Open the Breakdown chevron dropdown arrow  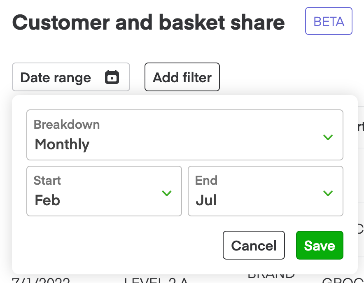click(328, 137)
